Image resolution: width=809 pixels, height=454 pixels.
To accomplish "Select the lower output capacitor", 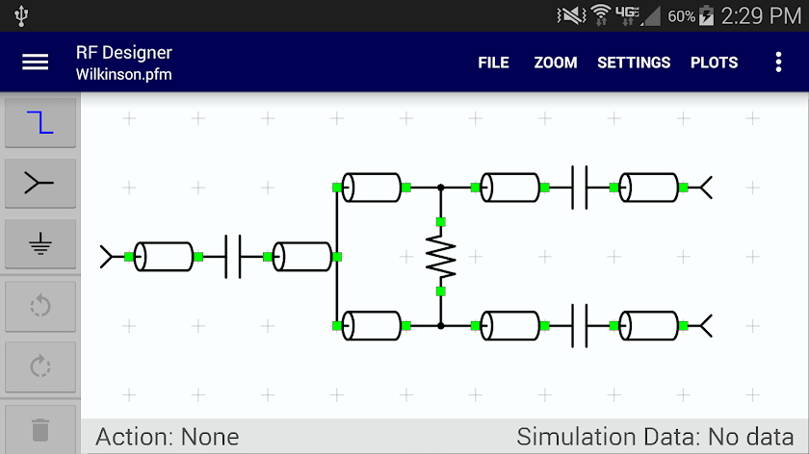I will (x=580, y=326).
